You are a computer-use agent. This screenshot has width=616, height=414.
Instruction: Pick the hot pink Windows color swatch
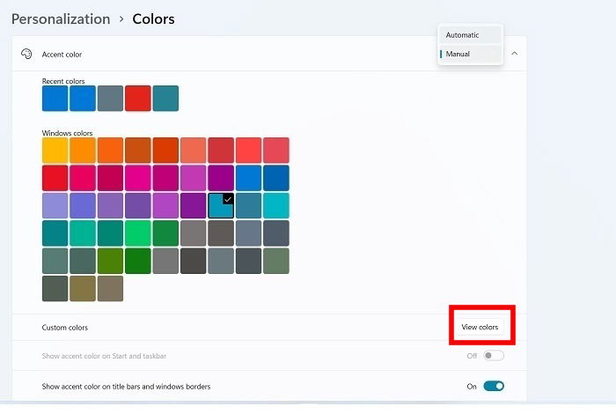138,178
